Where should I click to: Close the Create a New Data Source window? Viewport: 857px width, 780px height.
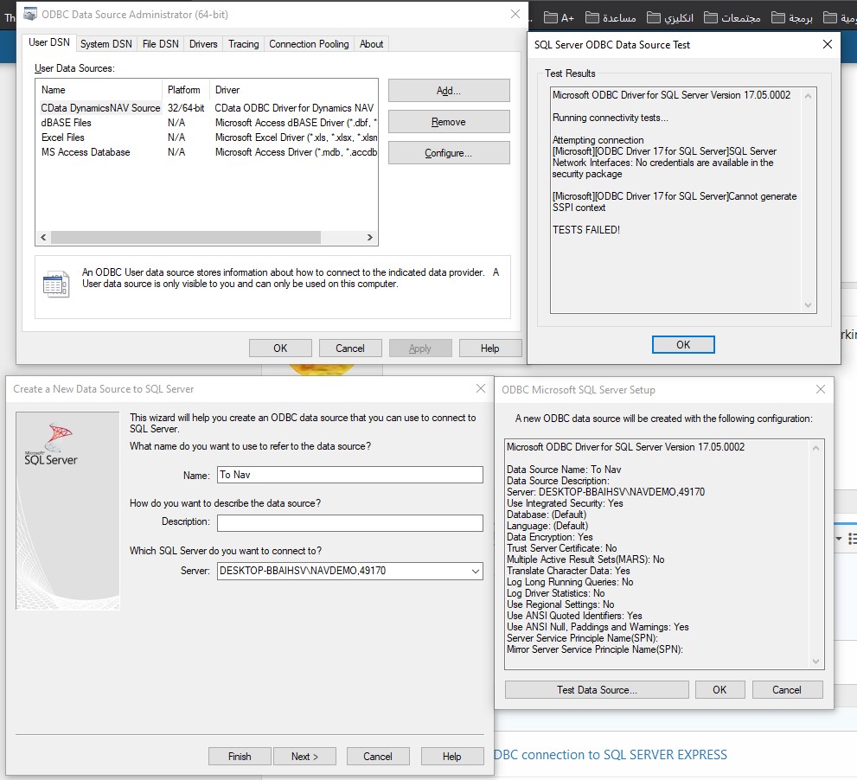tap(481, 388)
